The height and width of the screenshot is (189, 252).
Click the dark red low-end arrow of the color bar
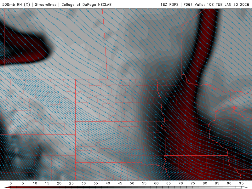pos(7,187)
